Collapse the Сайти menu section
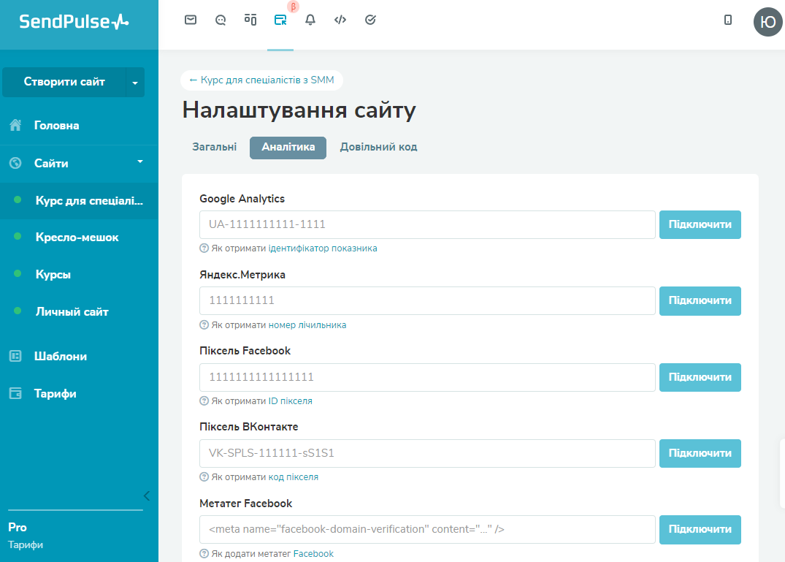Viewport: 785px width, 562px height. click(140, 162)
